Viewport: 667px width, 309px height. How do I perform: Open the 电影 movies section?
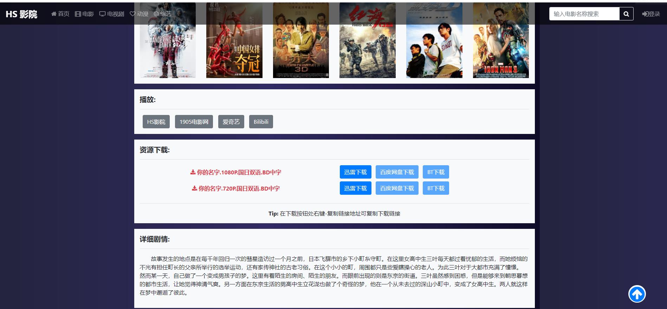coord(84,14)
